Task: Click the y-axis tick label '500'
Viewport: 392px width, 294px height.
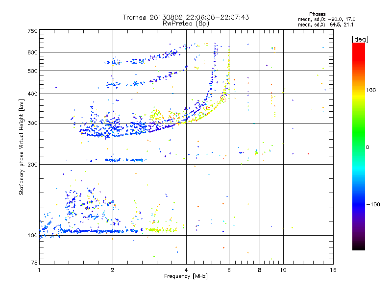Action: (x=32, y=71)
